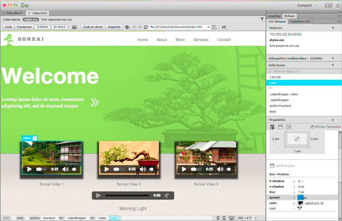The width and height of the screenshot is (342, 221).
Task: Show layout properties category icon
Action: point(272,127)
